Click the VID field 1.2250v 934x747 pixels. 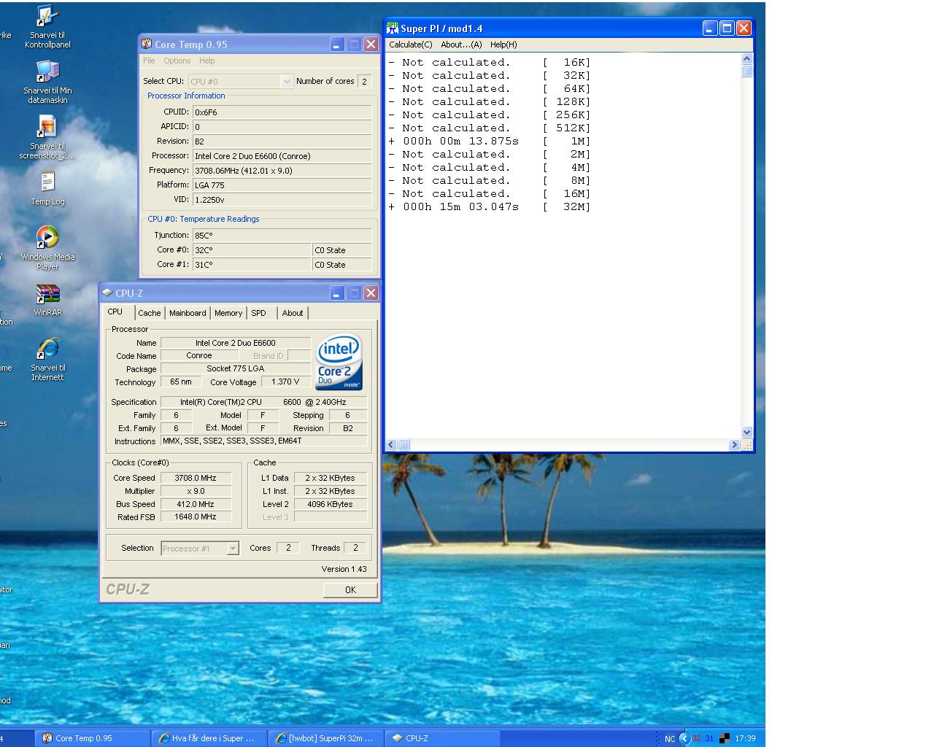282,200
